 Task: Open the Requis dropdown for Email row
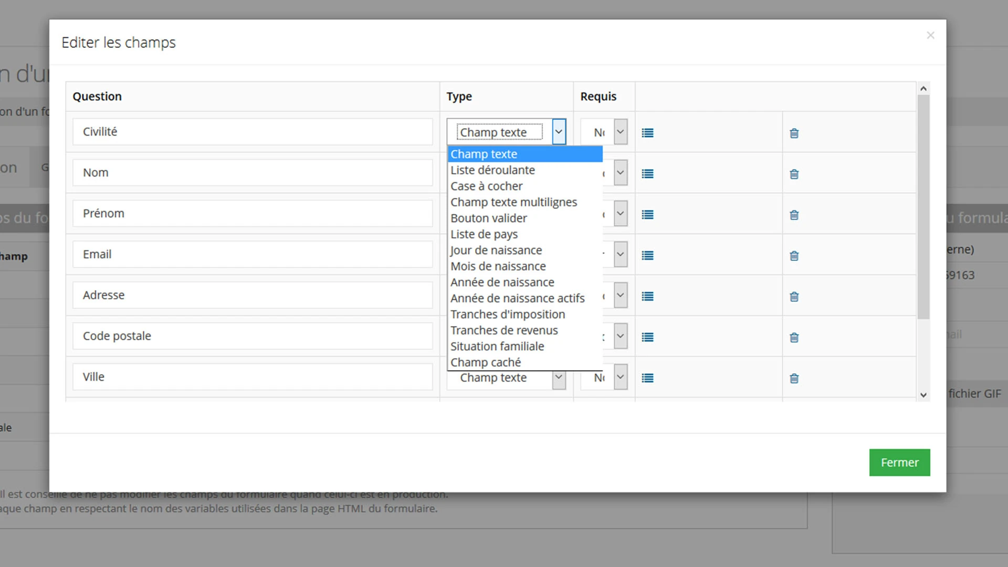pyautogui.click(x=620, y=255)
